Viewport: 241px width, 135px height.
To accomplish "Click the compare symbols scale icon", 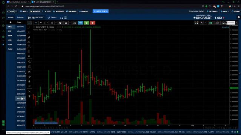I will (x=75, y=23).
